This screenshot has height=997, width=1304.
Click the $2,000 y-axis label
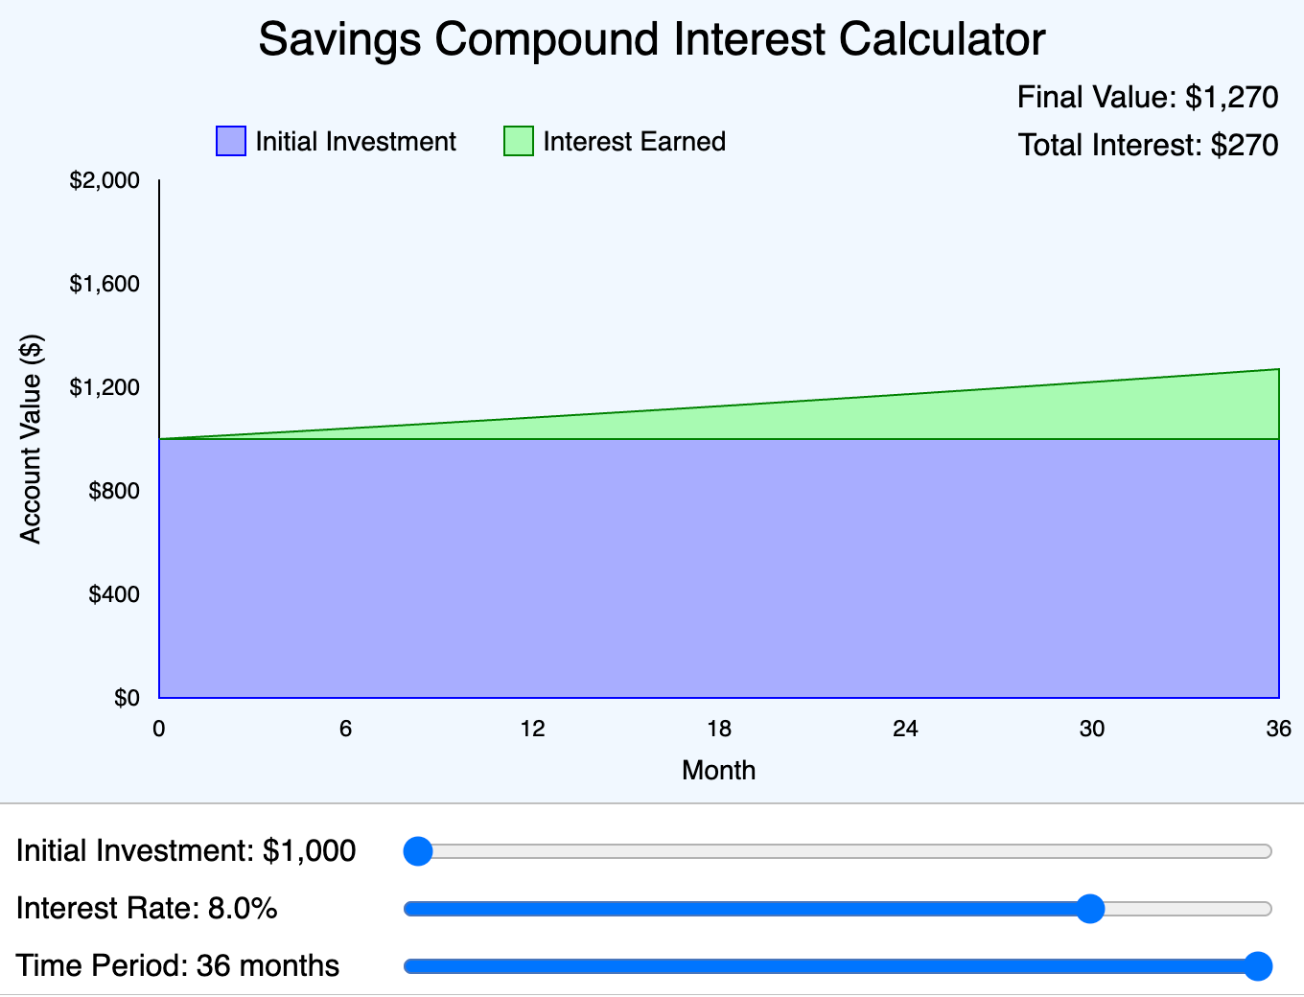(104, 179)
